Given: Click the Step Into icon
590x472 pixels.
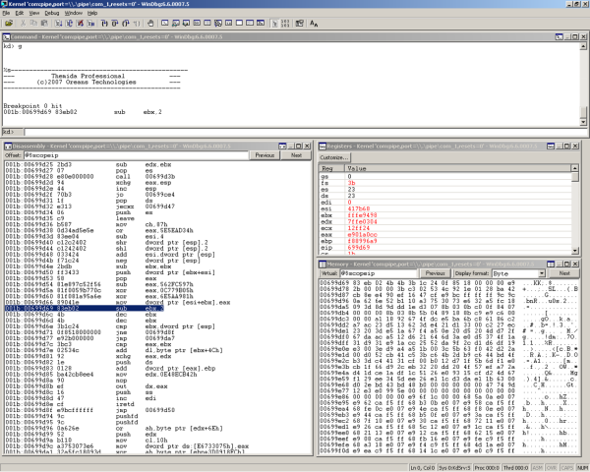Looking at the screenshot, I should [104, 24].
